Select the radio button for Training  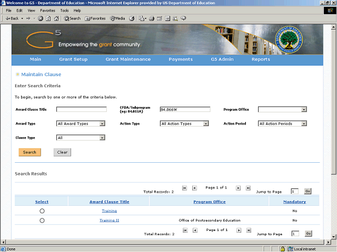click(42, 211)
